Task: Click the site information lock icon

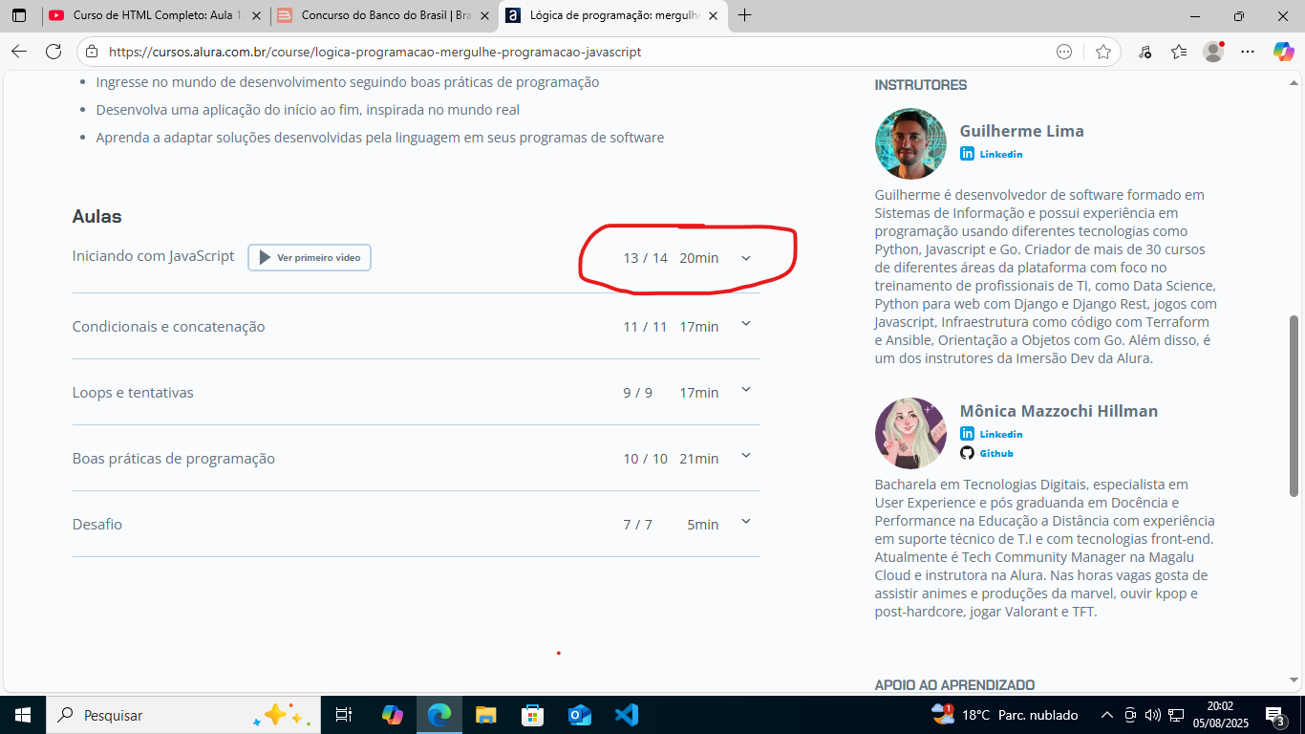Action: [92, 52]
